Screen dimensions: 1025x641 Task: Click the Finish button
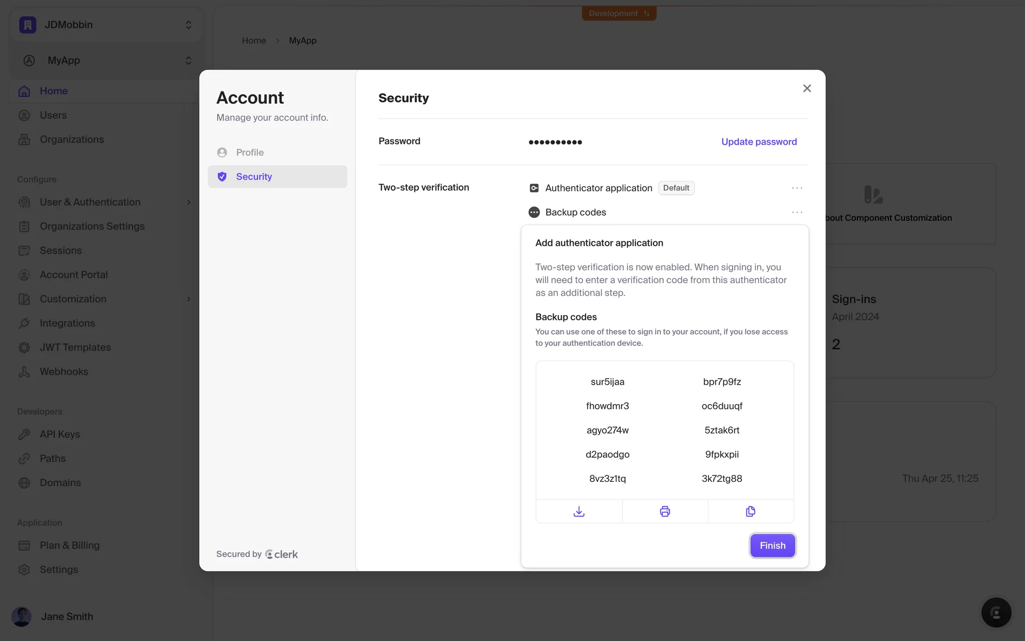click(772, 545)
